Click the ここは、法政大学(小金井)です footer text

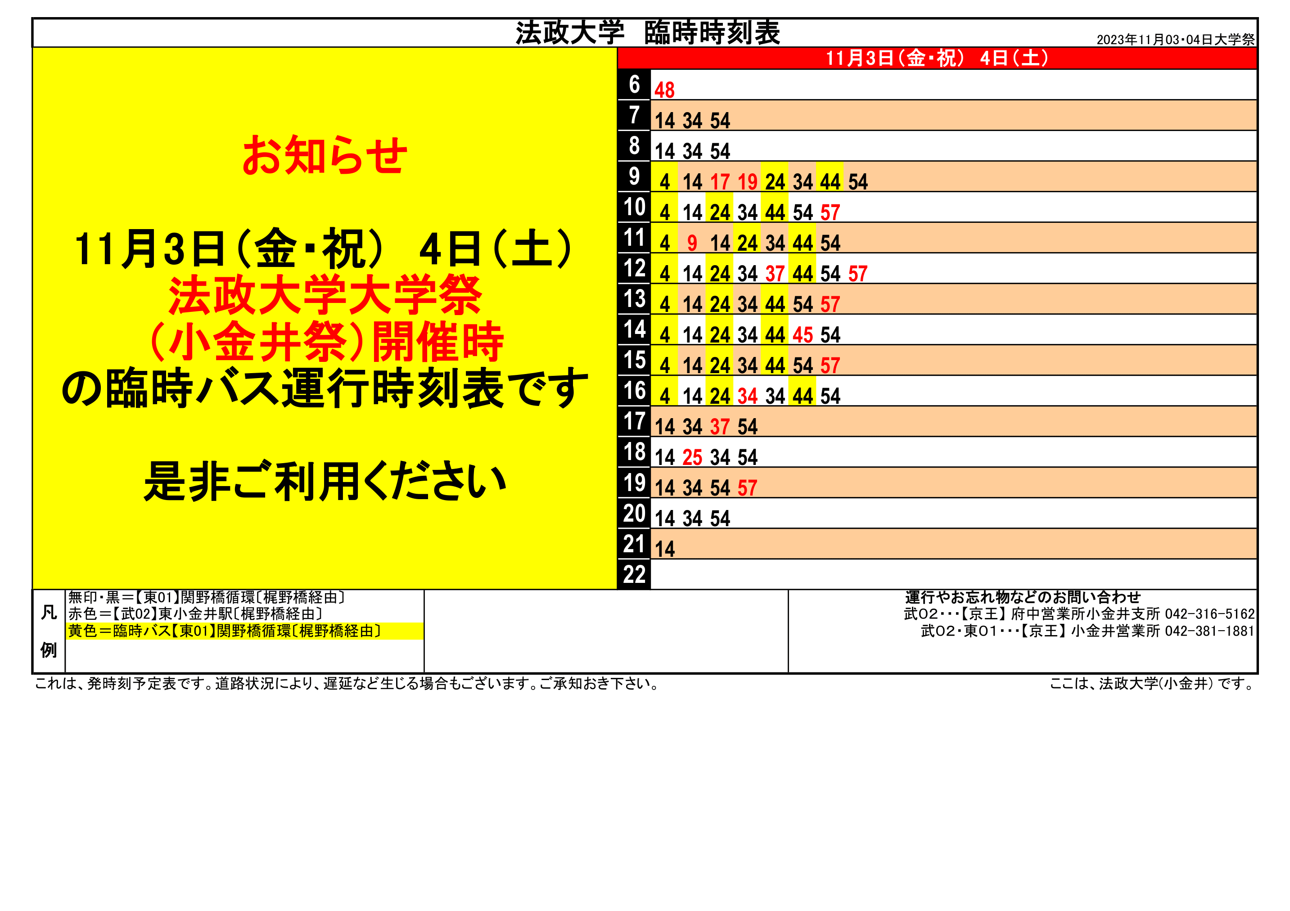pyautogui.click(x=1152, y=683)
